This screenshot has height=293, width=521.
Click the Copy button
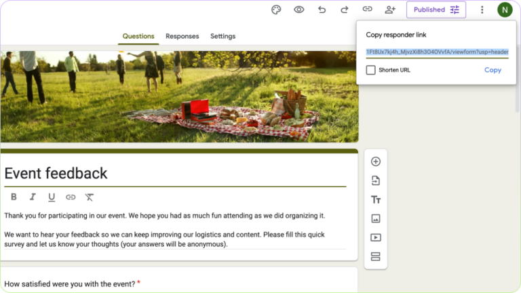pyautogui.click(x=493, y=70)
